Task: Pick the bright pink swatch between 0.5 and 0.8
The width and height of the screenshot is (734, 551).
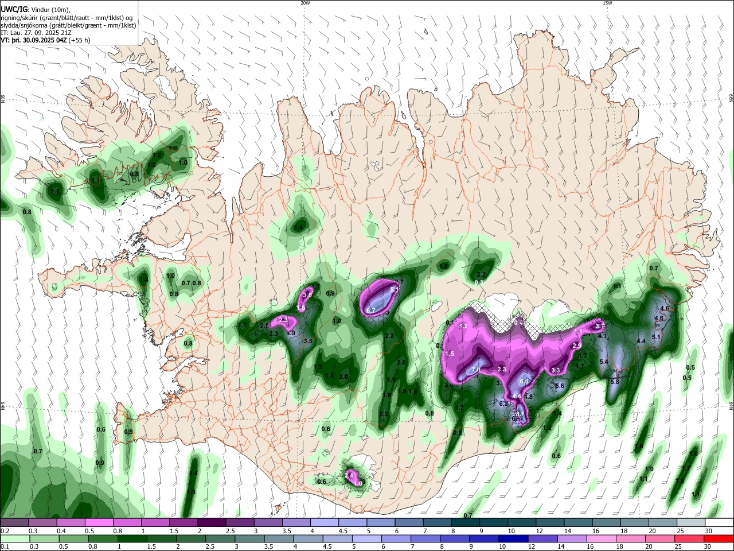Action: (x=99, y=522)
